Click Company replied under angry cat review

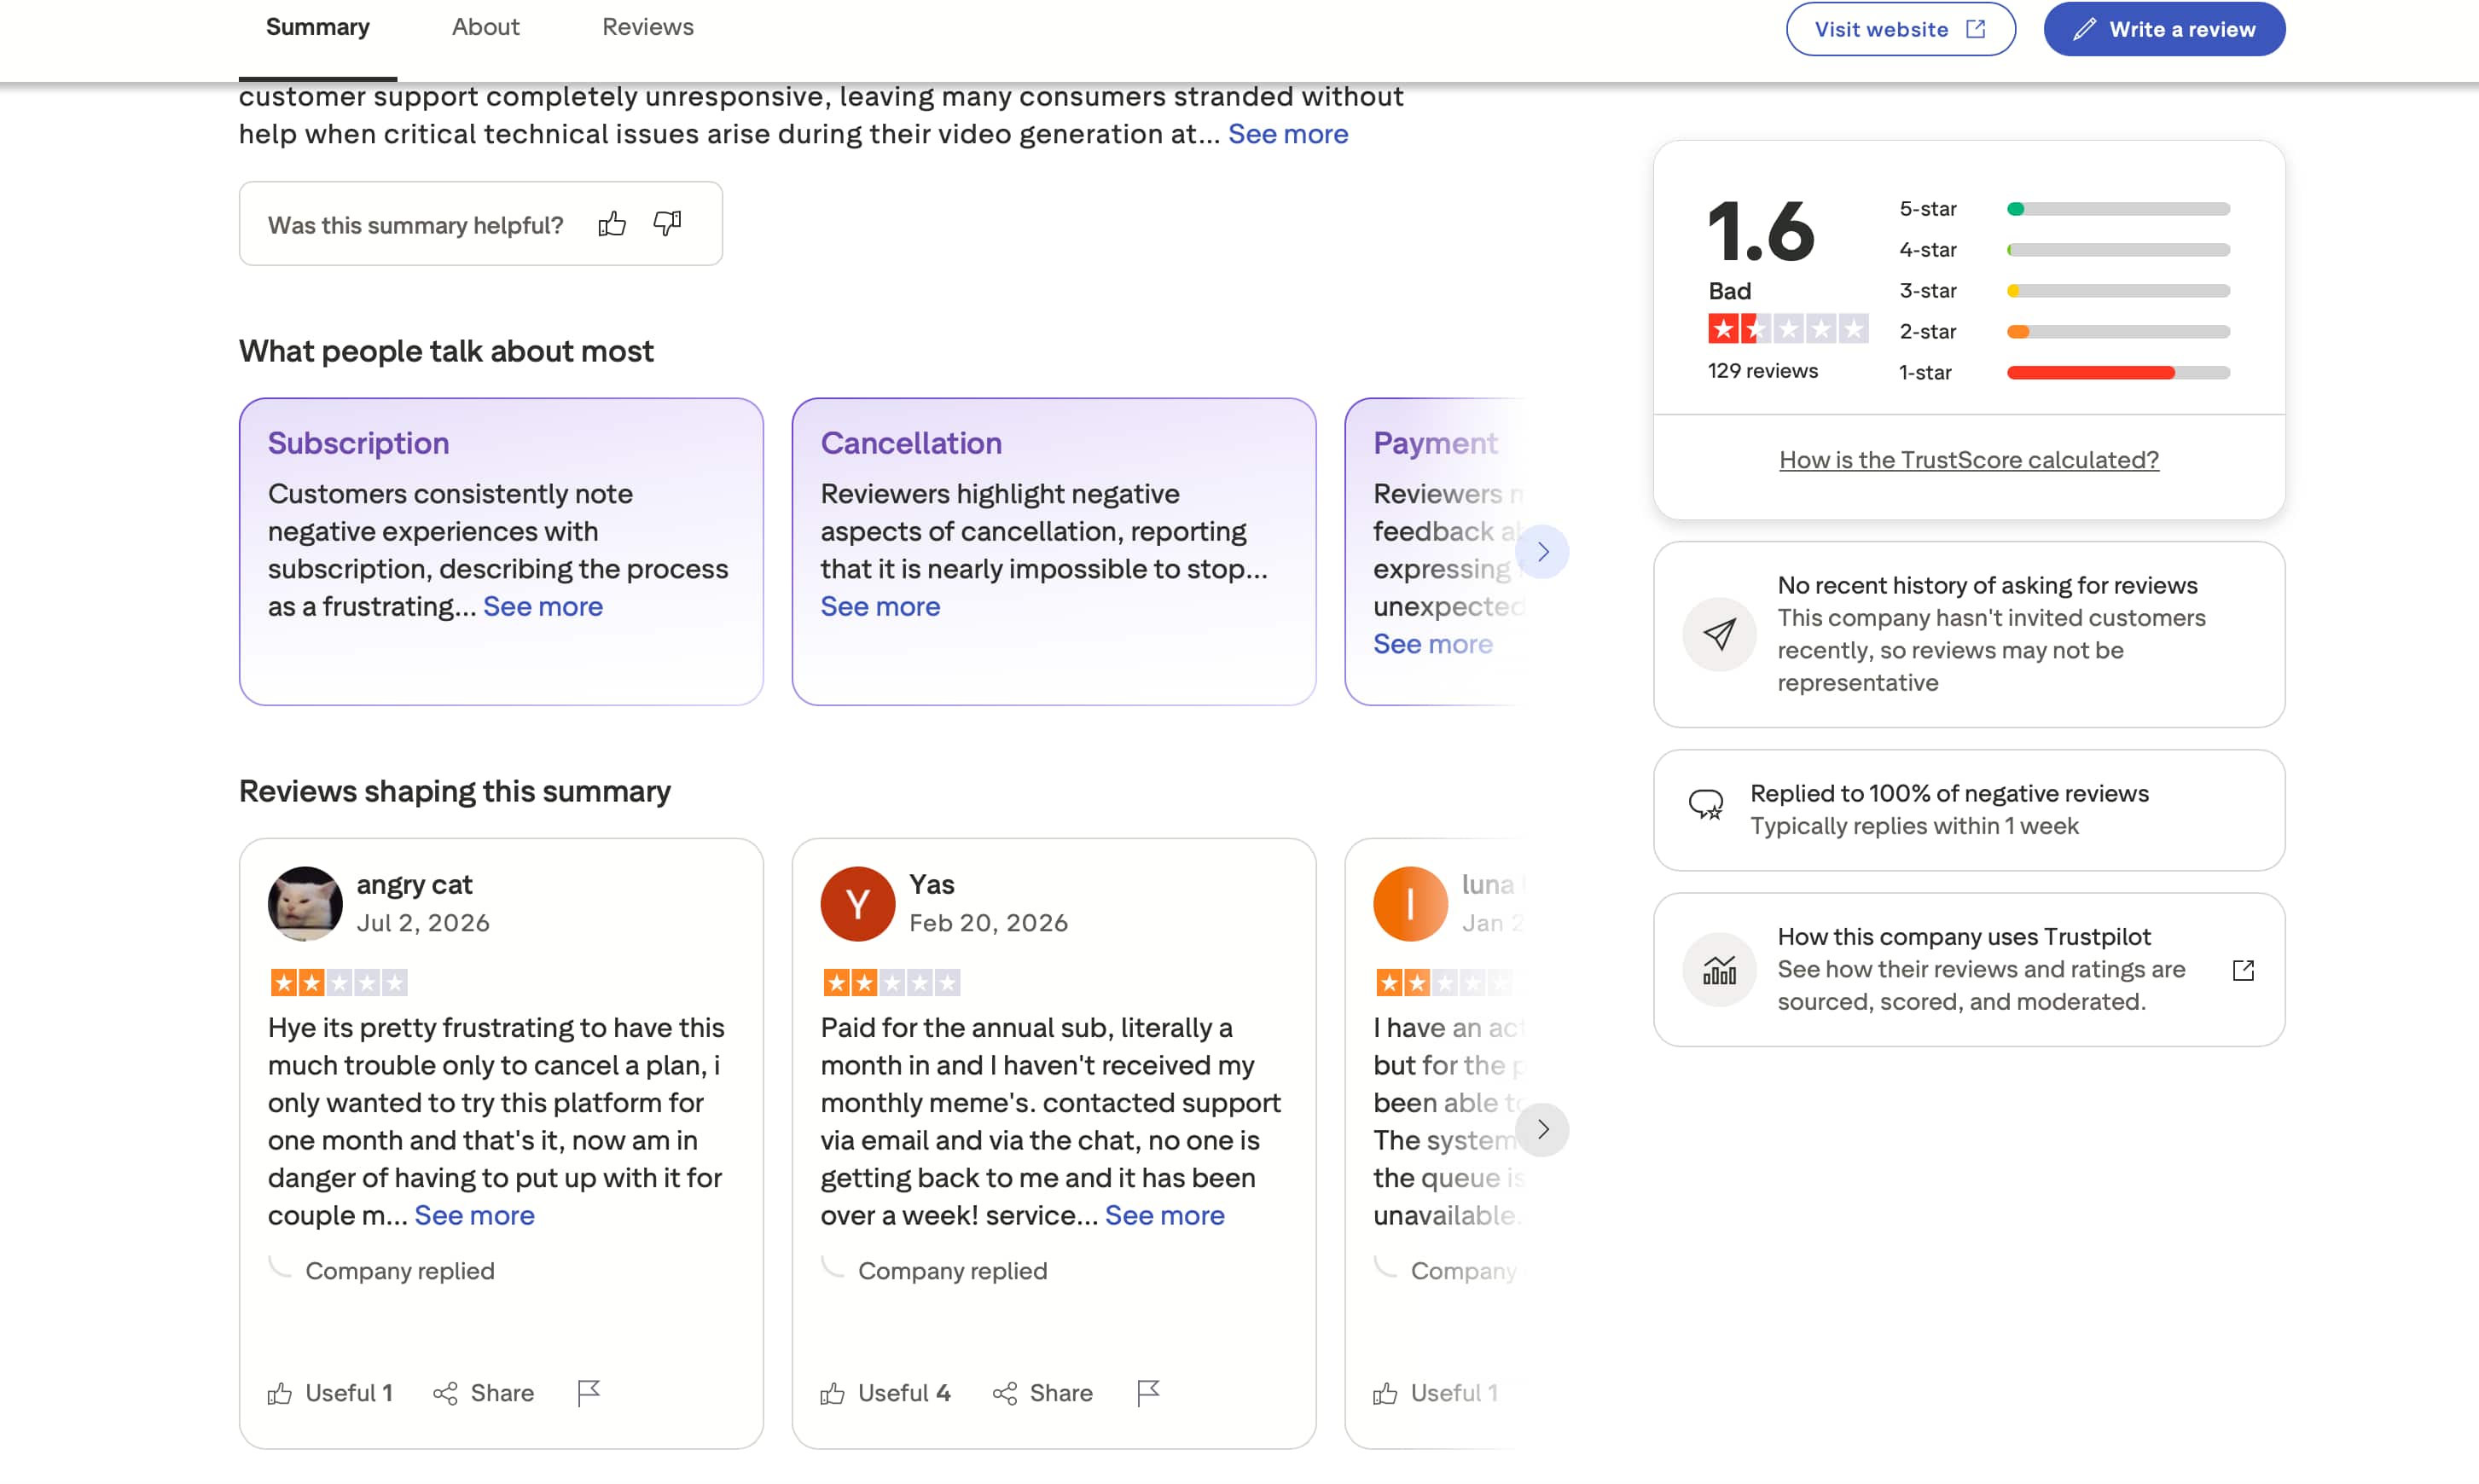(x=400, y=1271)
